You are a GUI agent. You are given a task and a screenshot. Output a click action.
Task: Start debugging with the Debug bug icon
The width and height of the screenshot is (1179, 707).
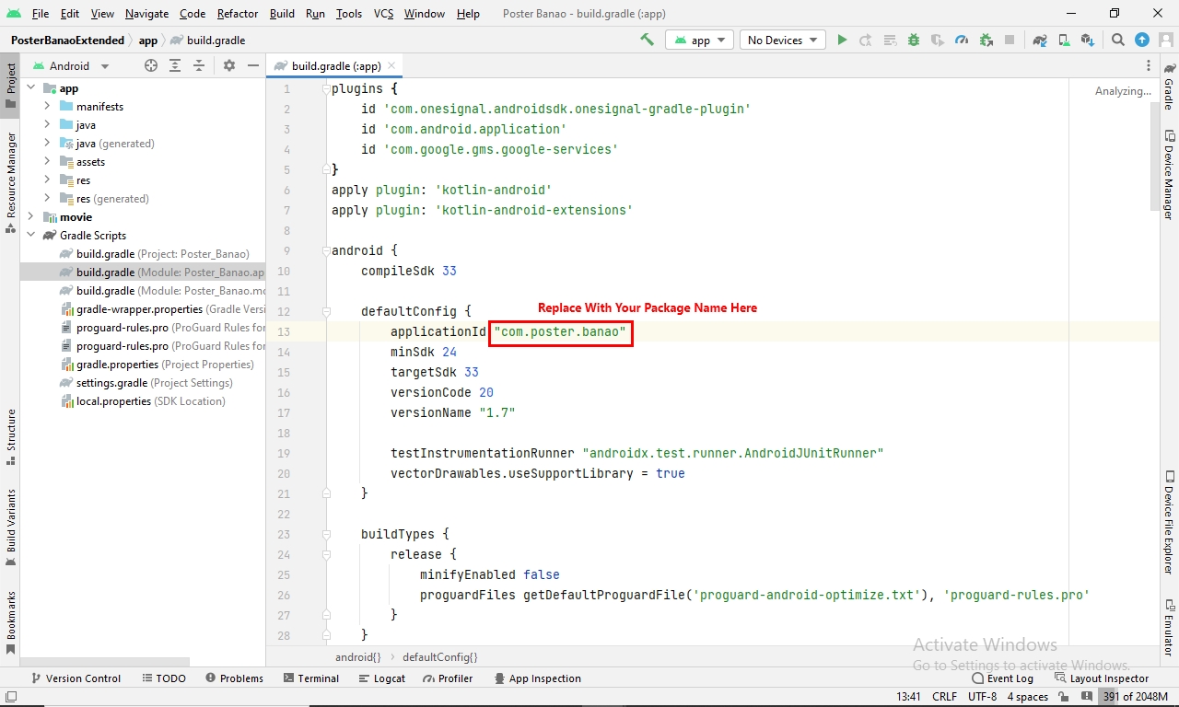coord(914,40)
